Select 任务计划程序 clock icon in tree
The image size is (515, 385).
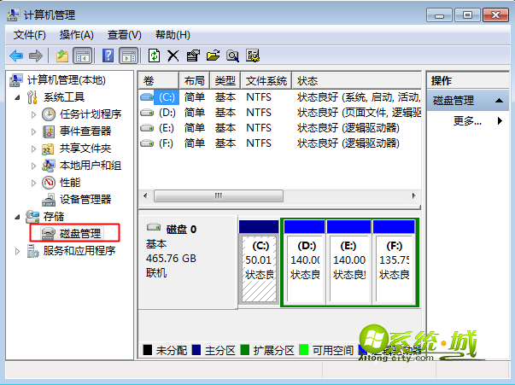pyautogui.click(x=49, y=114)
